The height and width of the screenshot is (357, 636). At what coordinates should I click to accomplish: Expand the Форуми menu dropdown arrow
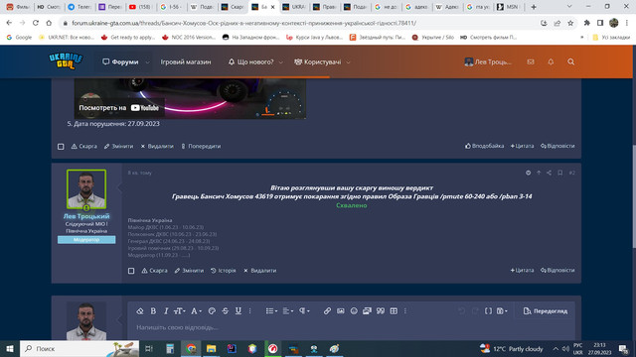click(x=148, y=62)
